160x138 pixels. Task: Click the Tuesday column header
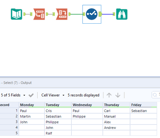(58, 105)
